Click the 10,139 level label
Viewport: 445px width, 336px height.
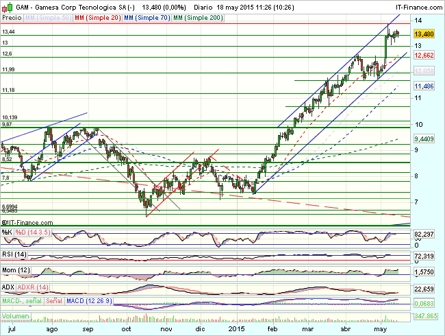[x=10, y=117]
